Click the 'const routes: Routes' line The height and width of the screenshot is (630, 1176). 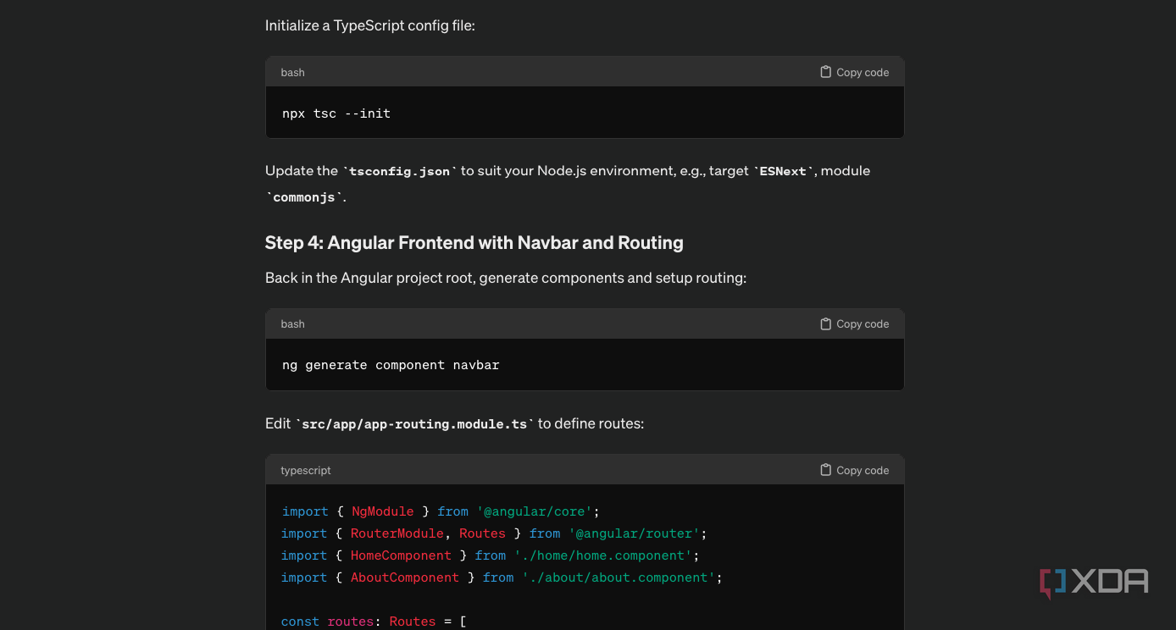coord(374,622)
